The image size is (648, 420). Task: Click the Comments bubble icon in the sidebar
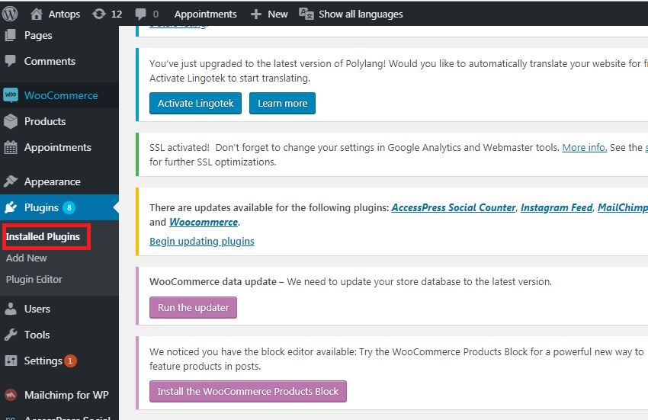[11, 61]
